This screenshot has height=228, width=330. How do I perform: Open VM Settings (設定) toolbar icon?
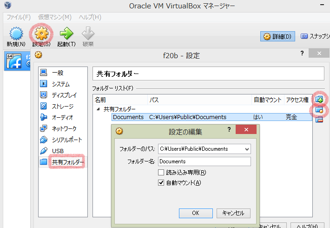41,34
